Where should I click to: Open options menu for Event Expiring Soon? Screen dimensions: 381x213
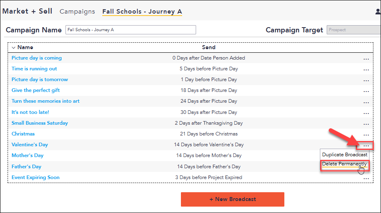pos(366,179)
